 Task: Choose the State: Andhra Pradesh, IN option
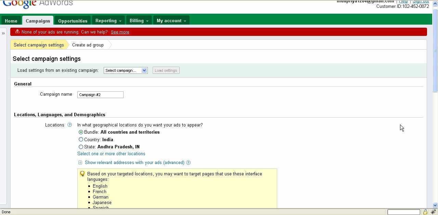click(x=81, y=147)
